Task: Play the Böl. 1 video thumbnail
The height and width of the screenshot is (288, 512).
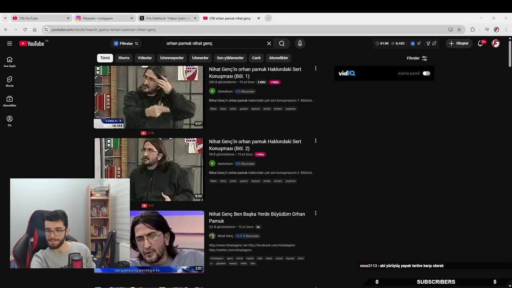Action: tap(148, 97)
